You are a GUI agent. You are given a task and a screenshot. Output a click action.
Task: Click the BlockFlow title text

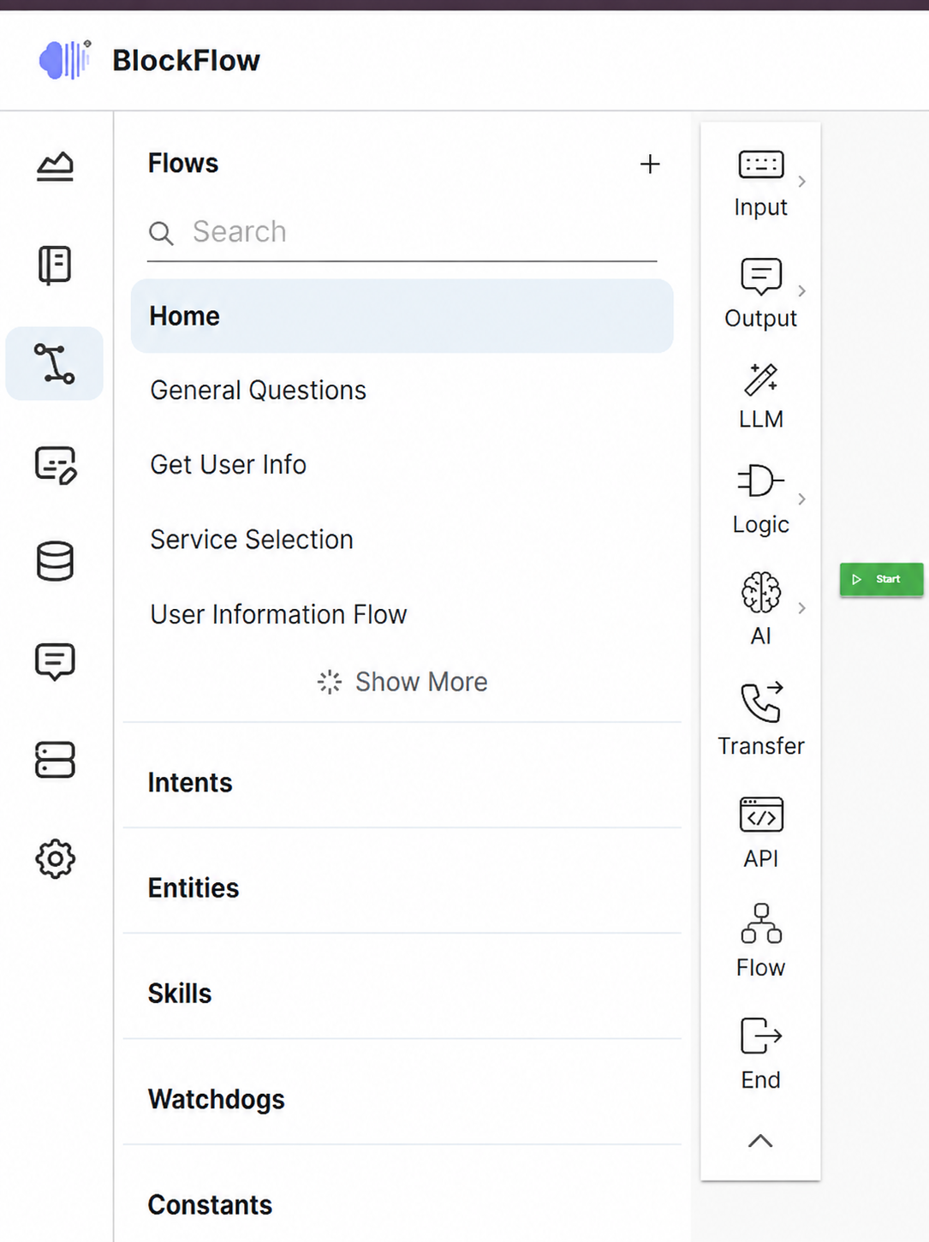pos(186,61)
